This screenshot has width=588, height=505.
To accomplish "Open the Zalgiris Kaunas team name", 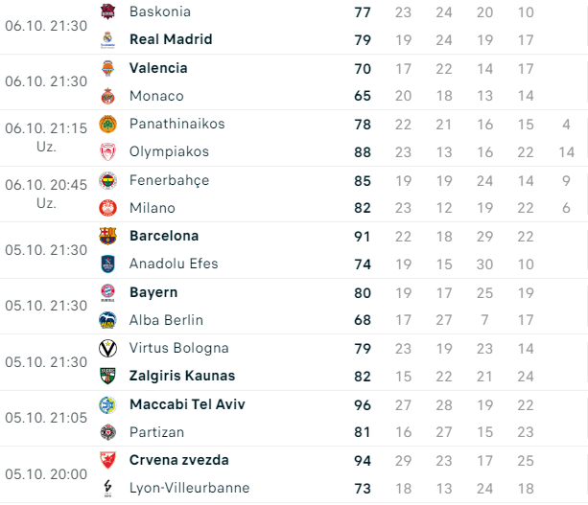I will [x=182, y=376].
